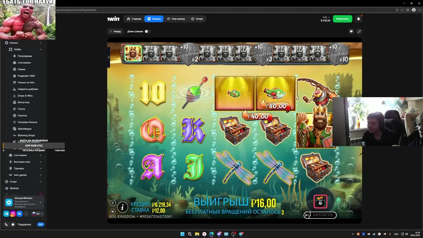
Task: Open File Explorer from taskbar
Action: click(197, 234)
